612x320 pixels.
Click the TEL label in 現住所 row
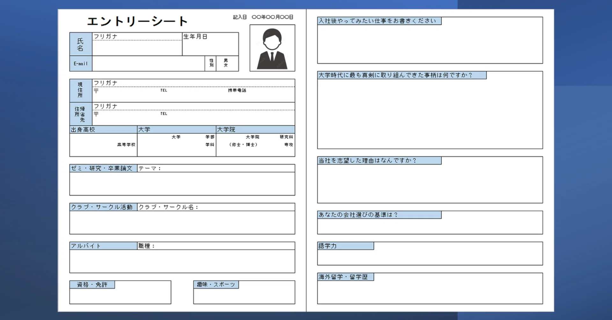point(164,91)
